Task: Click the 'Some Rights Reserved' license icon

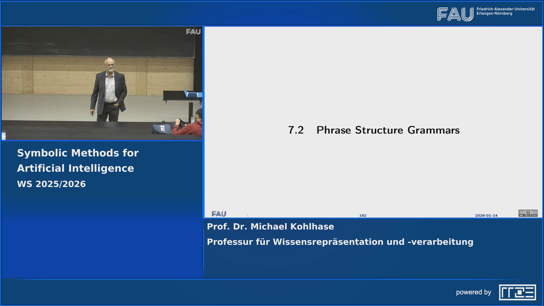Action: click(x=528, y=215)
